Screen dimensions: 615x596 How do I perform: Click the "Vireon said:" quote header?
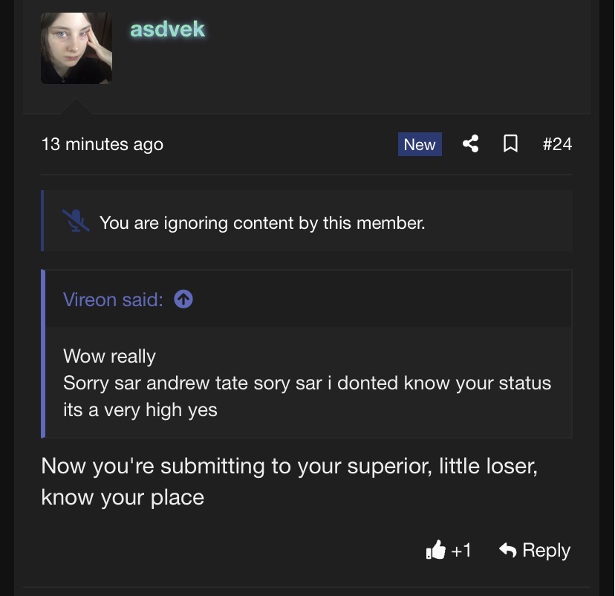[112, 299]
